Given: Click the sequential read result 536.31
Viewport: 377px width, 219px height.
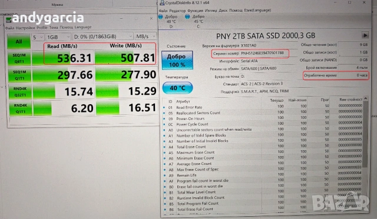Looking at the screenshot, I should (74, 58).
